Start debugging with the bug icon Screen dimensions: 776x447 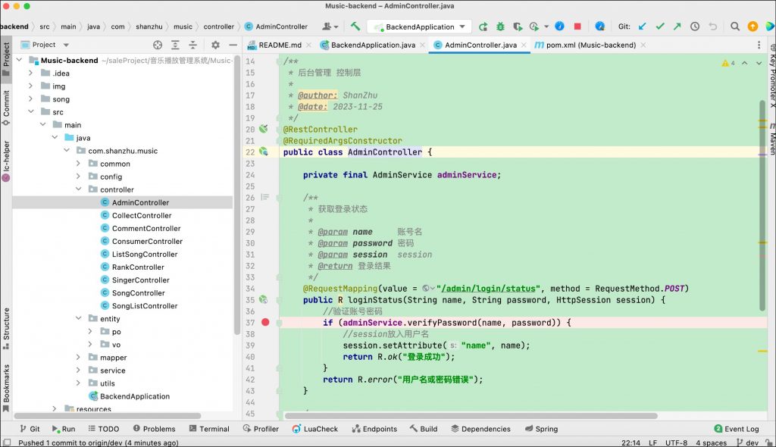[x=500, y=27]
